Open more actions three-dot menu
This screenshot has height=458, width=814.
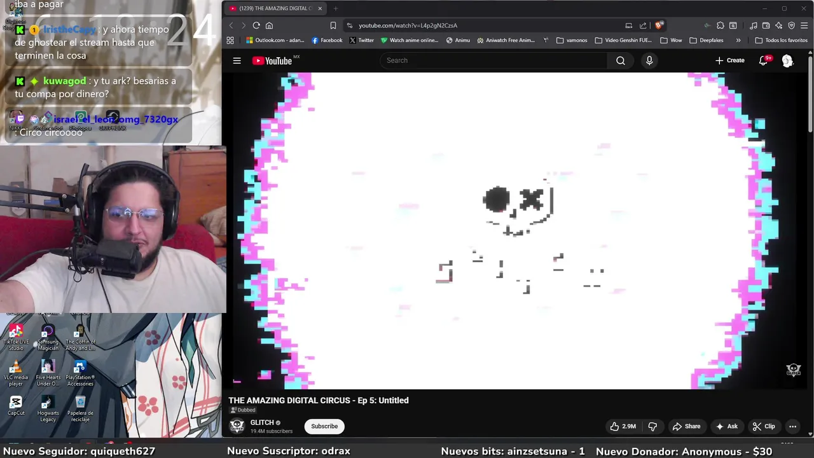[x=792, y=426]
